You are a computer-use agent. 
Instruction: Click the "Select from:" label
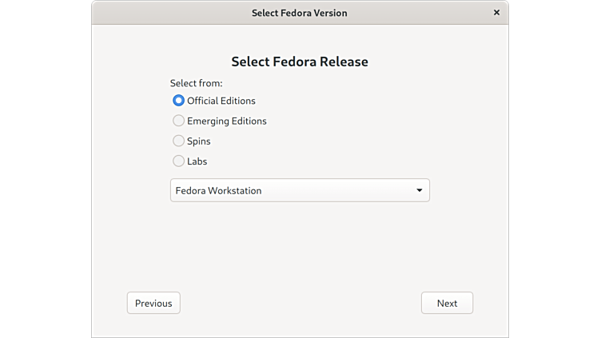pyautogui.click(x=196, y=83)
